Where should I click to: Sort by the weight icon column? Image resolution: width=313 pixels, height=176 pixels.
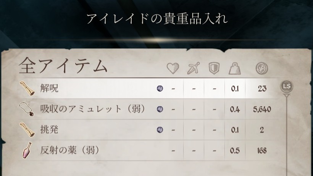[234, 68]
